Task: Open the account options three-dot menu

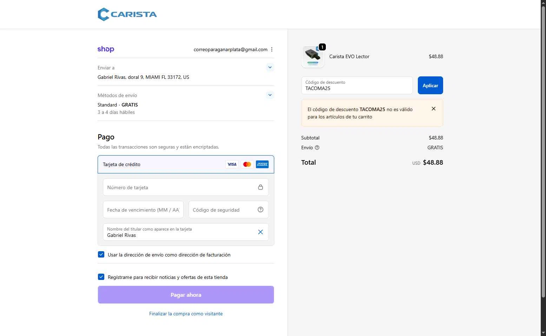Action: pyautogui.click(x=272, y=49)
